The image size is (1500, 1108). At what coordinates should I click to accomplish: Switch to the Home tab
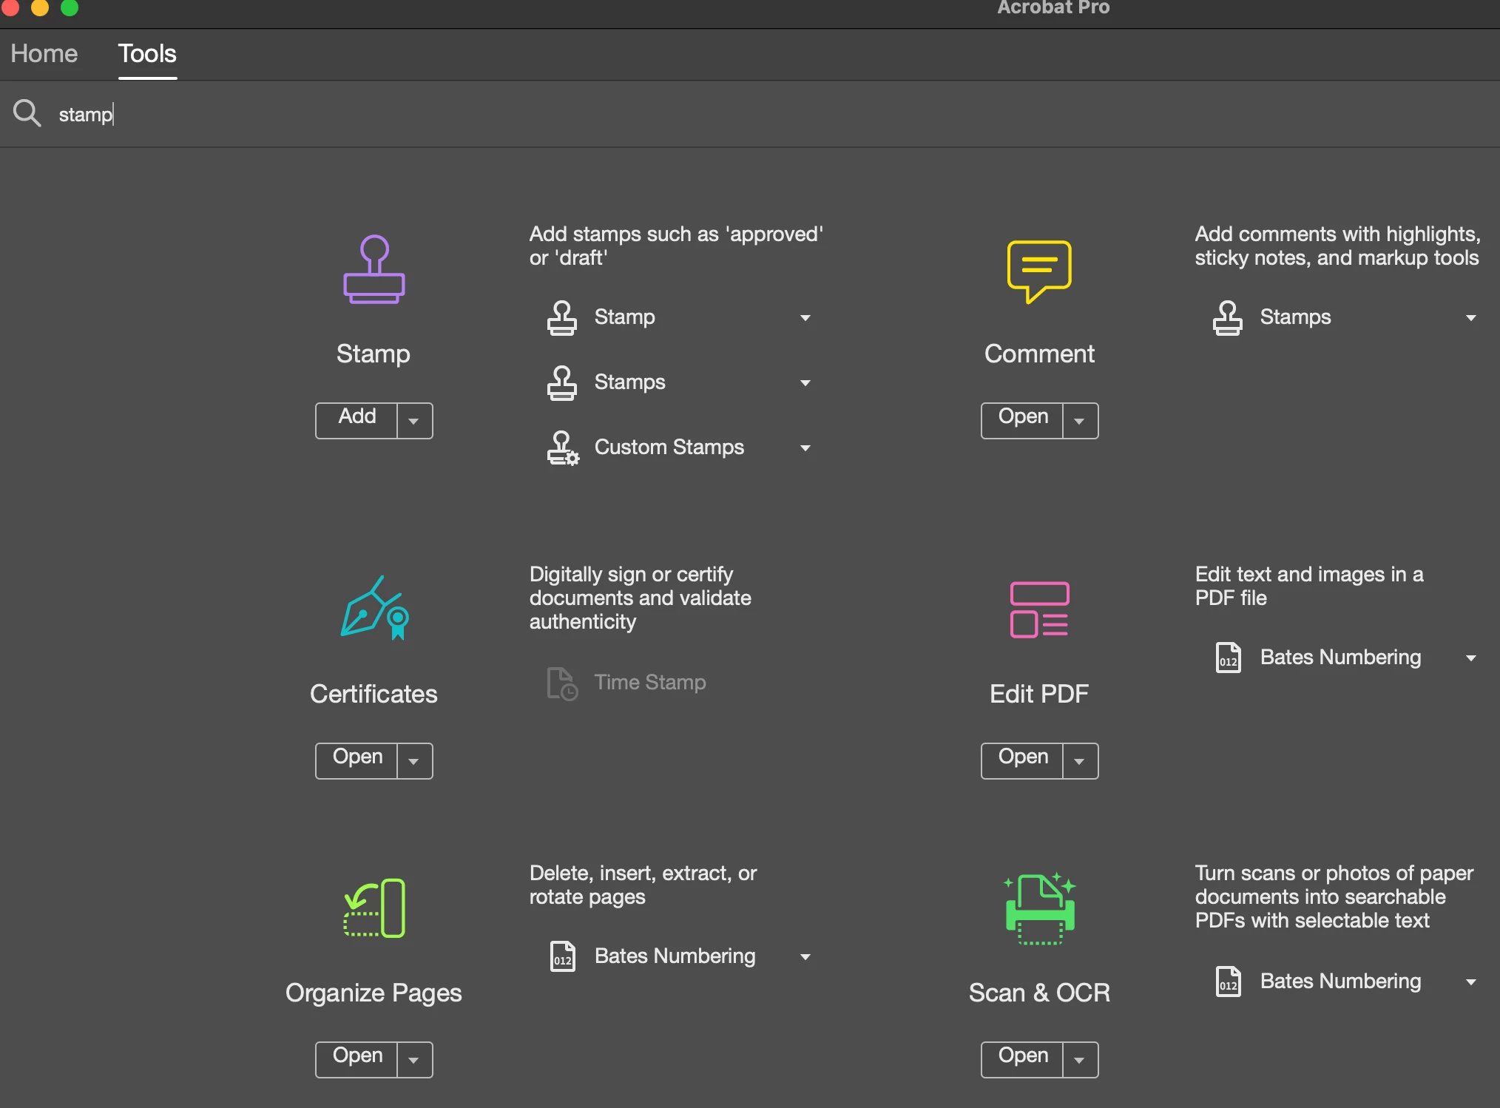click(x=44, y=54)
